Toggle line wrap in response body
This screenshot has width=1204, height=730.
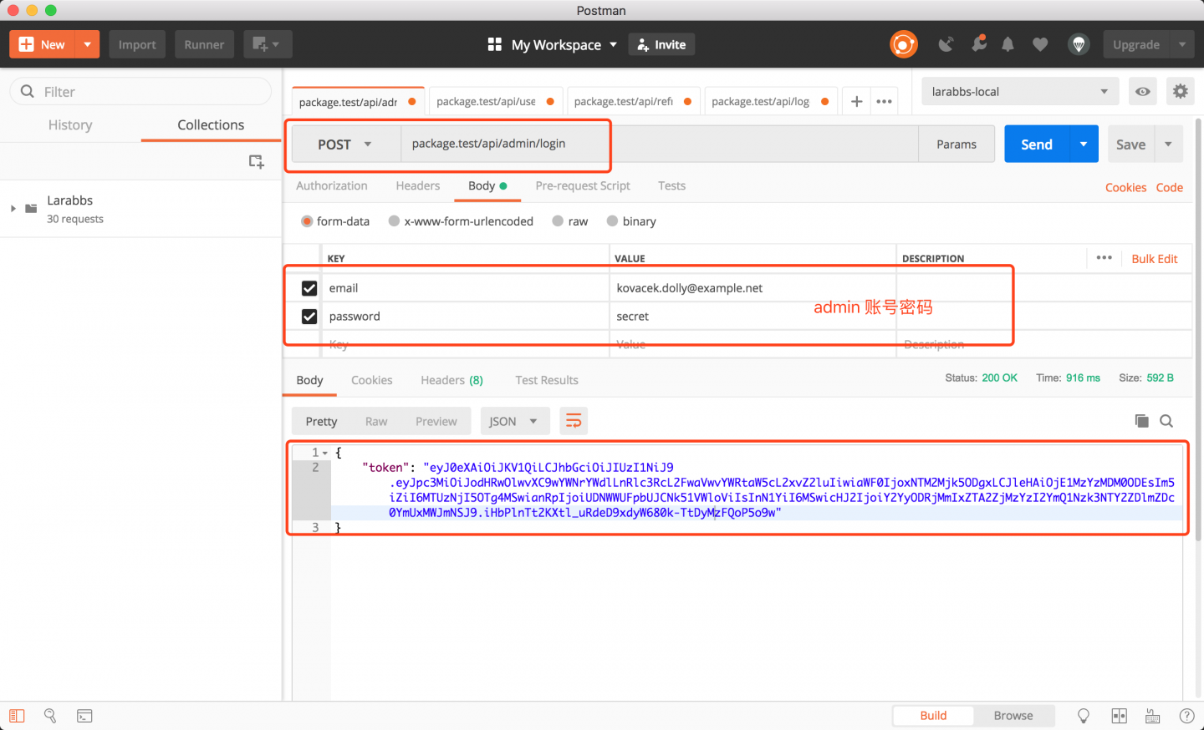[574, 421]
